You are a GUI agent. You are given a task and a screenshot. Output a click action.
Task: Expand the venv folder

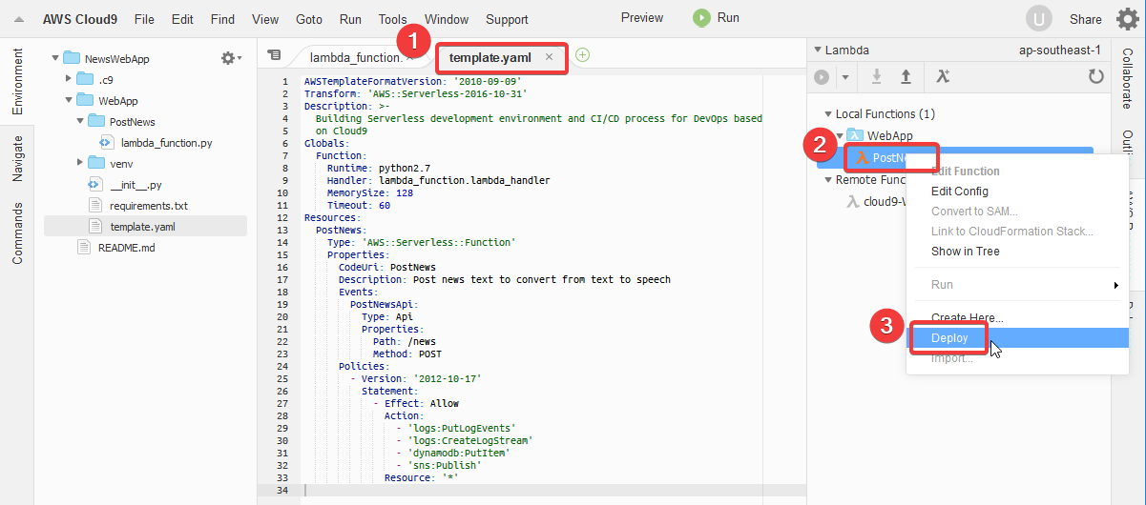click(x=79, y=163)
